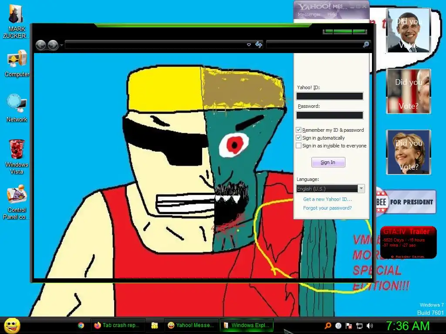Open the Messenger menu in Yahoo window
The image size is (446, 334).
(309, 14)
